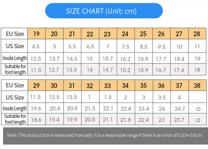Click the measurement note at the bottom
The image size is (208, 149).
point(105,135)
